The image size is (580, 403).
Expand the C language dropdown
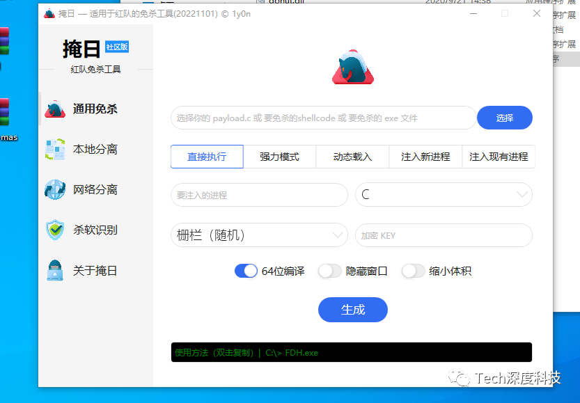click(444, 194)
